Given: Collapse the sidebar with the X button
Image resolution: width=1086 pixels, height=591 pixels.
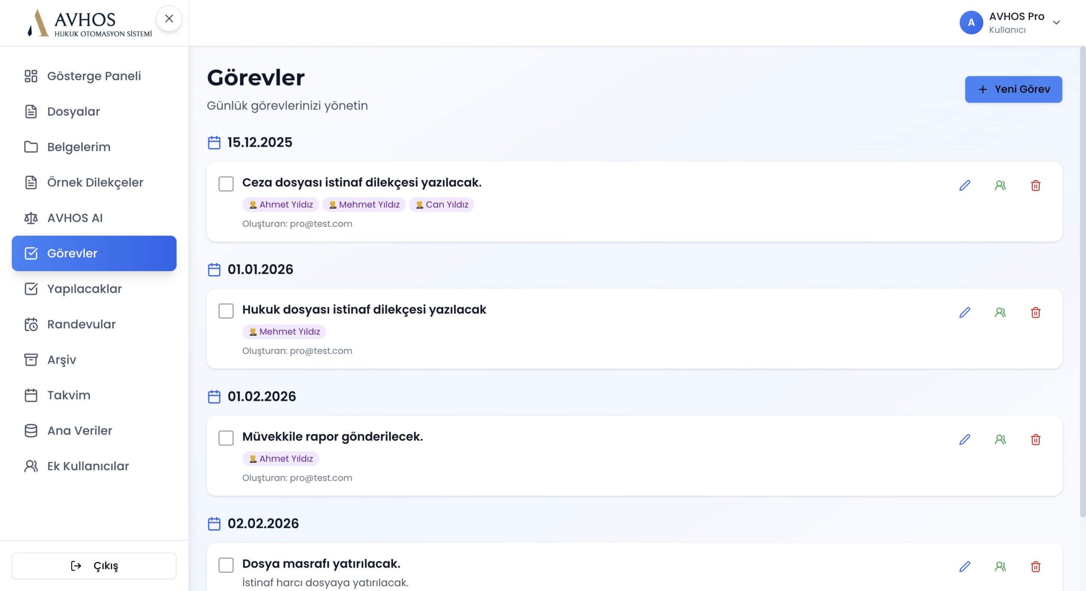Looking at the screenshot, I should (169, 19).
